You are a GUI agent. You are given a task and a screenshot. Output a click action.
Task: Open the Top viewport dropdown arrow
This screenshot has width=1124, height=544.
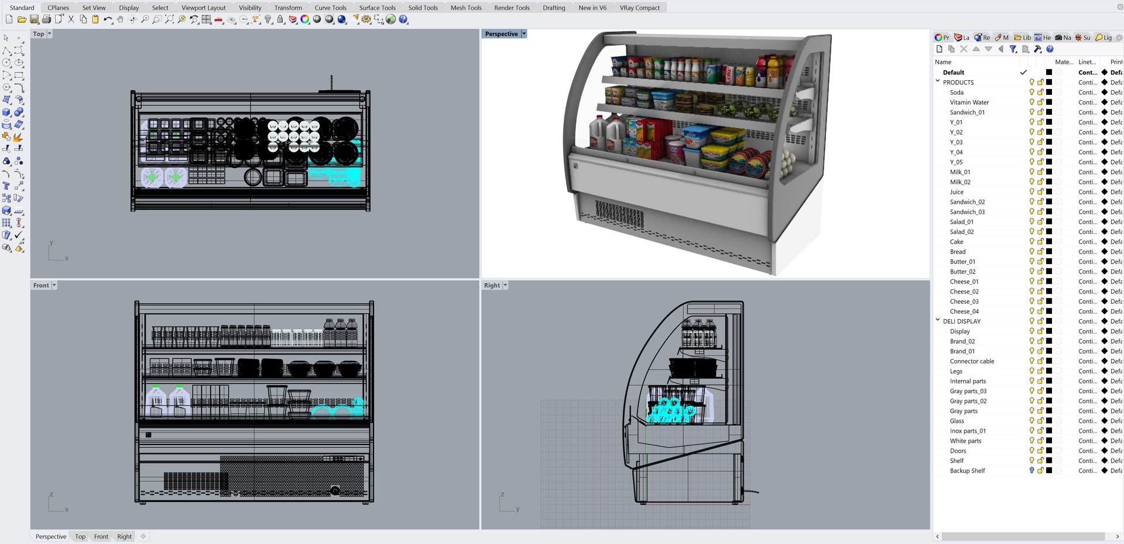click(50, 34)
